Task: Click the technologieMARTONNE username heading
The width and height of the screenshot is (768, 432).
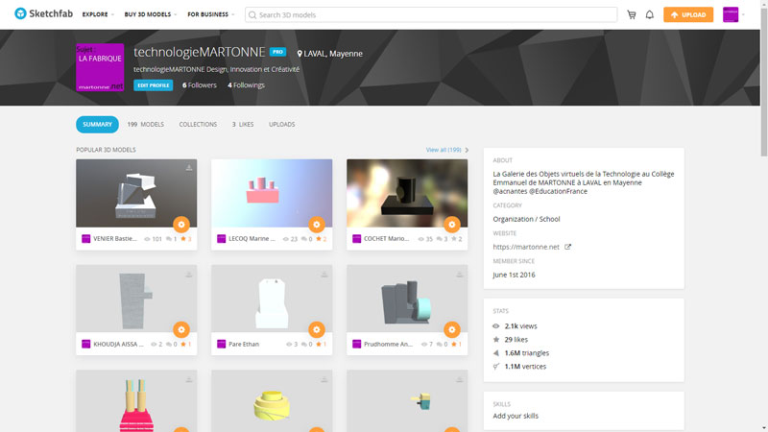Action: tap(200, 52)
